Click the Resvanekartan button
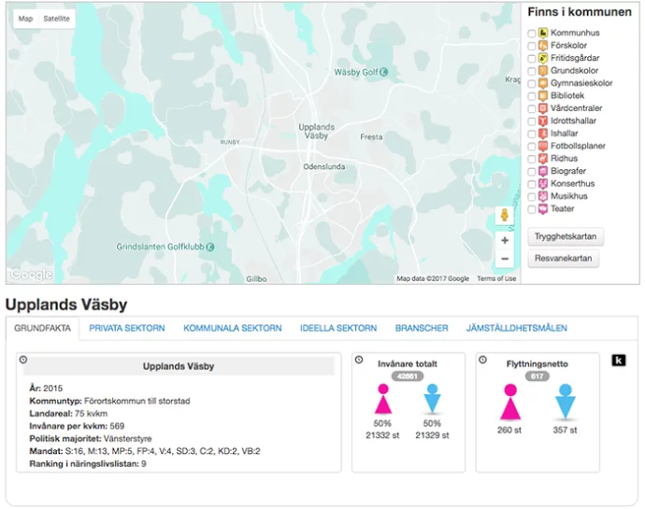The height and width of the screenshot is (509, 645). (564, 259)
